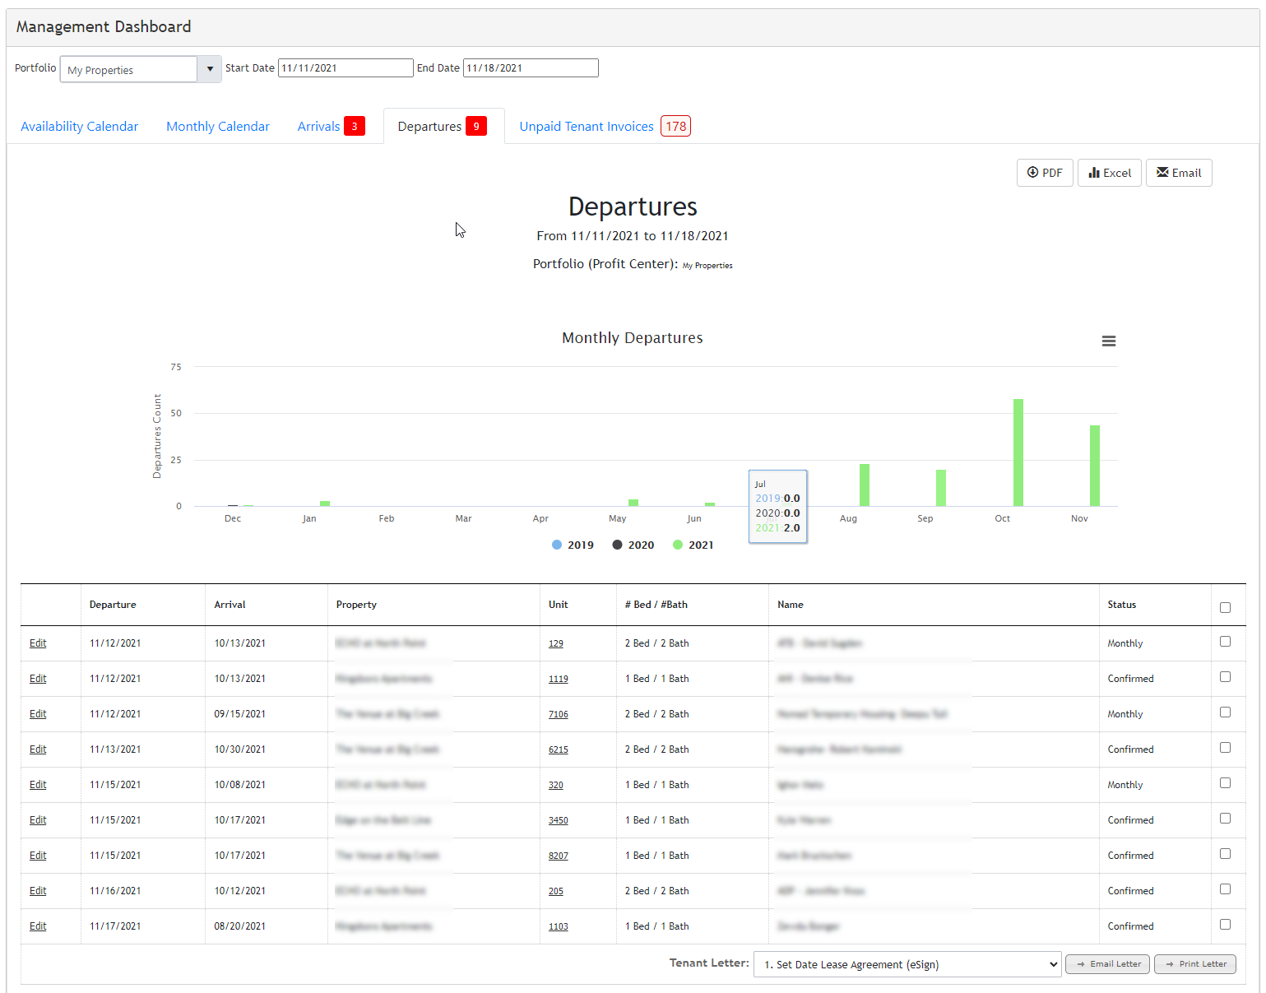The height and width of the screenshot is (993, 1266).
Task: Click the September 2021 departures bar
Action: click(941, 488)
